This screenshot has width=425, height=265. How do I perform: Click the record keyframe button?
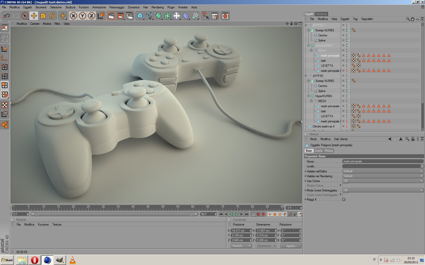coord(258,214)
